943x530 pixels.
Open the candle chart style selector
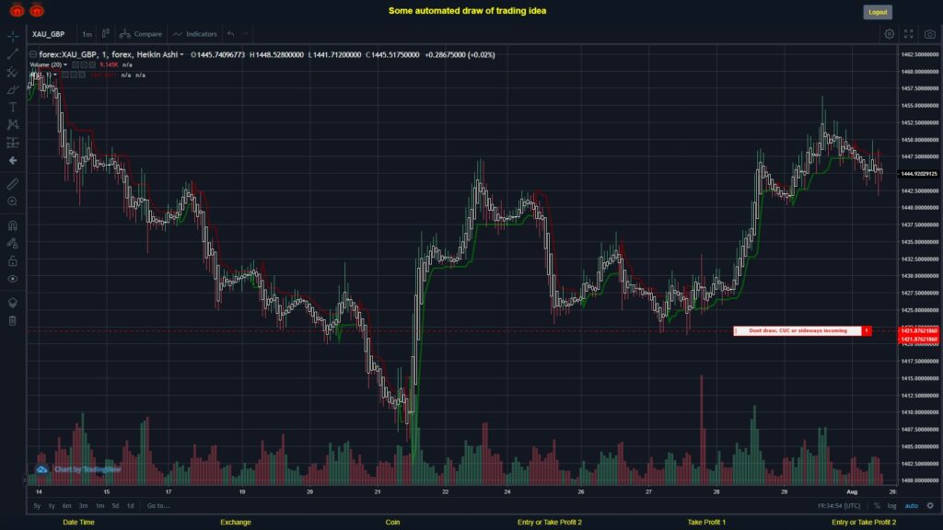click(105, 34)
